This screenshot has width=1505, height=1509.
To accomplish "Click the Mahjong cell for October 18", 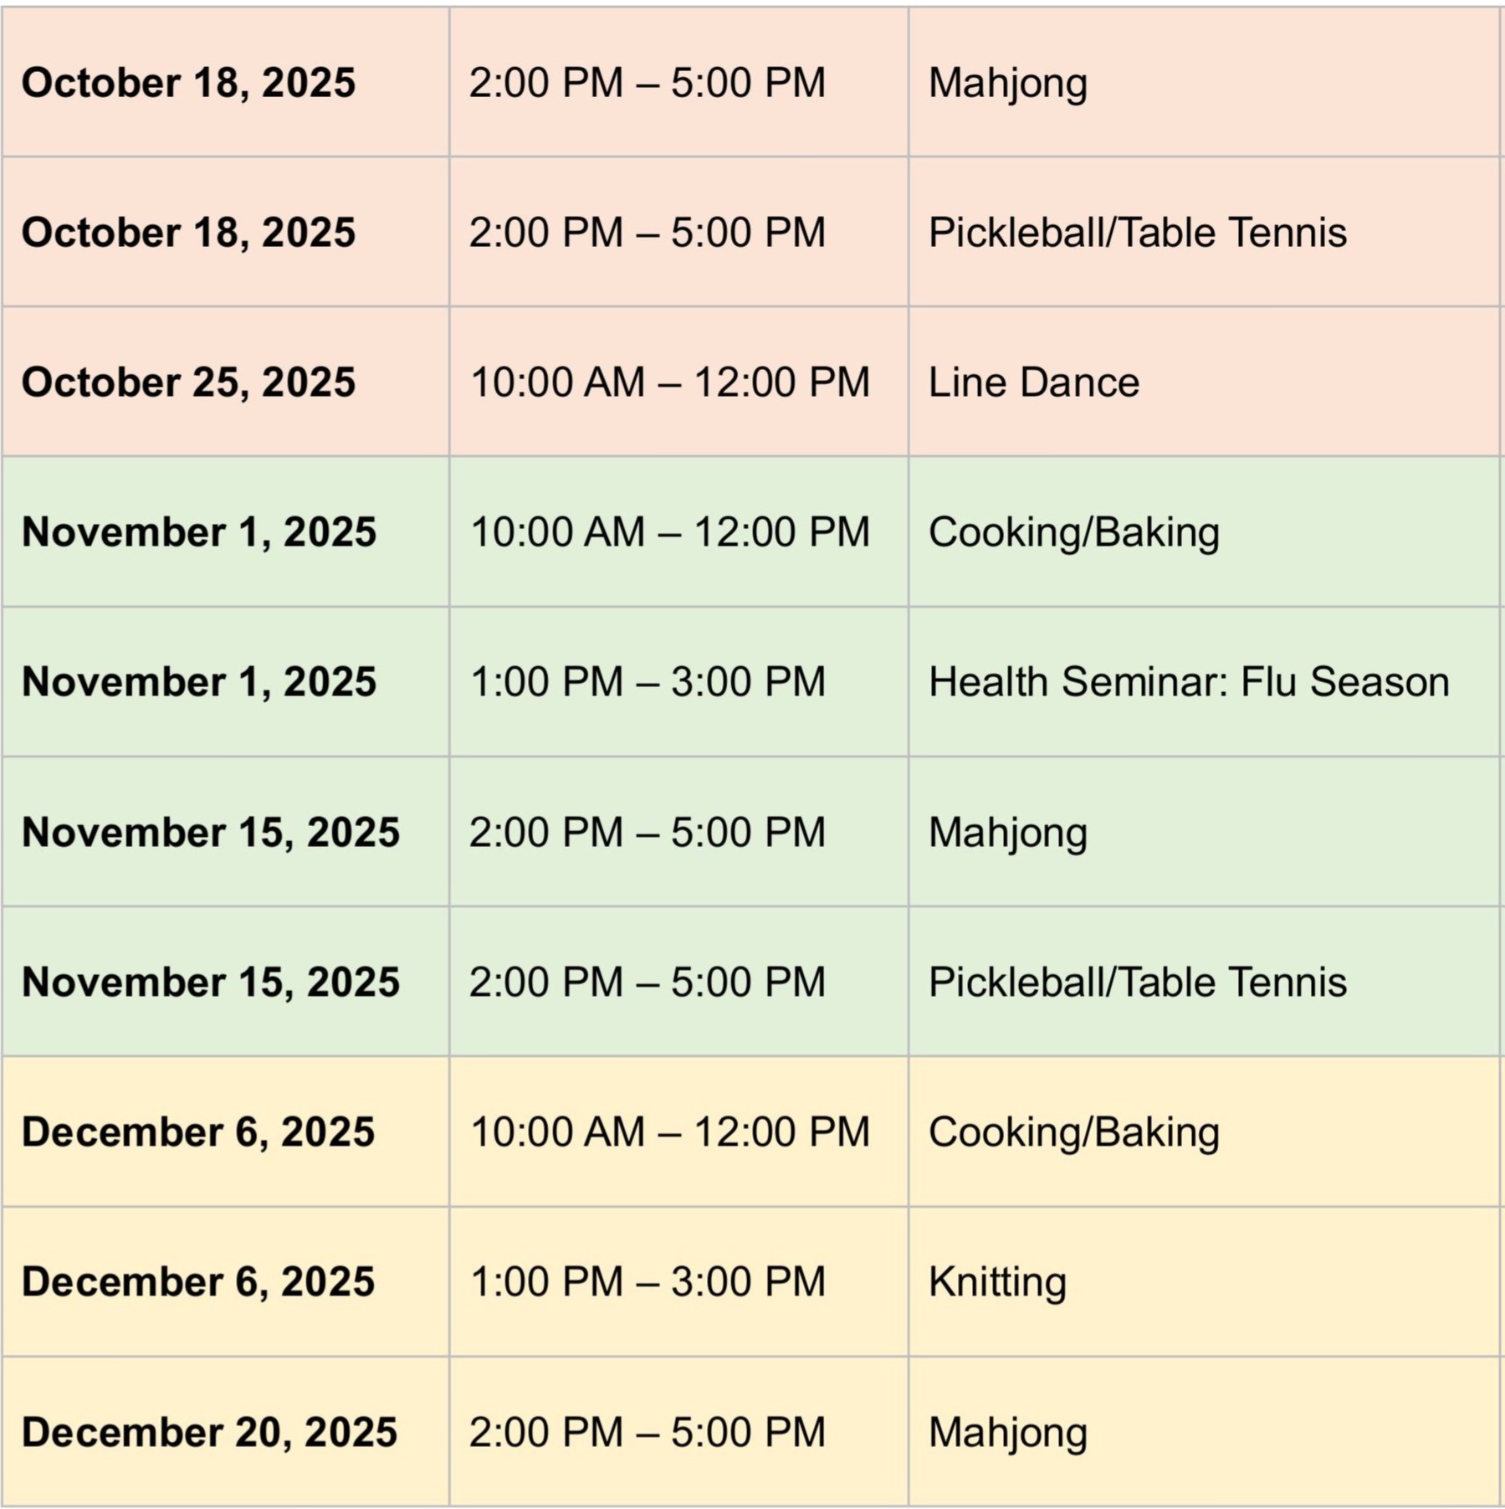I will pyautogui.click(x=1007, y=83).
